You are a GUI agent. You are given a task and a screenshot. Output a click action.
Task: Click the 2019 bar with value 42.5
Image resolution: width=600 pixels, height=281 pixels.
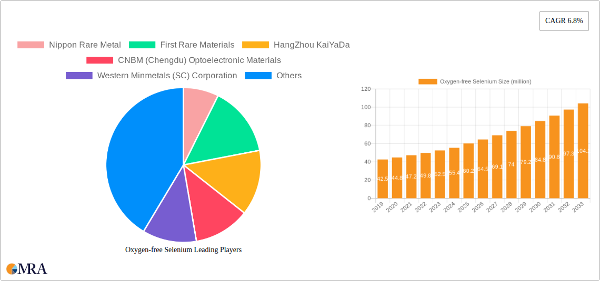coord(383,179)
